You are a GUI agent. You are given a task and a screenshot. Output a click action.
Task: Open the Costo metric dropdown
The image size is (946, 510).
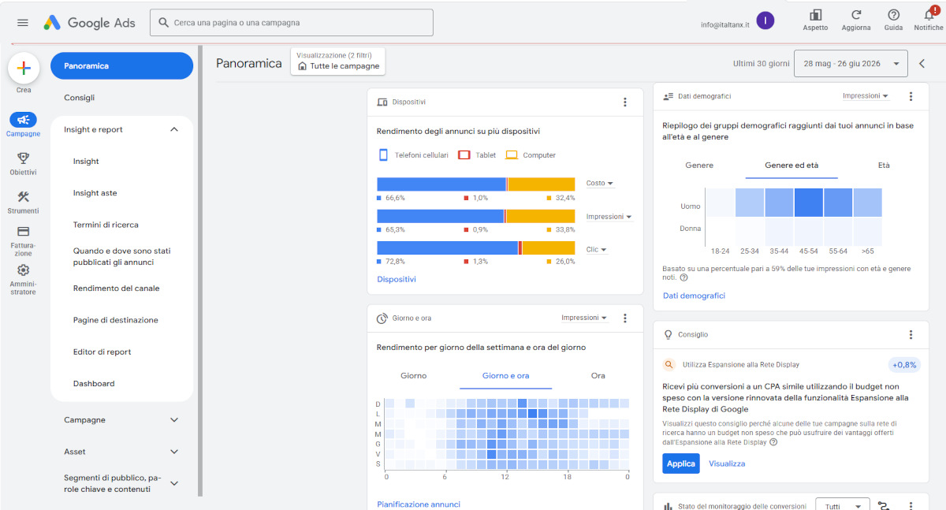600,183
